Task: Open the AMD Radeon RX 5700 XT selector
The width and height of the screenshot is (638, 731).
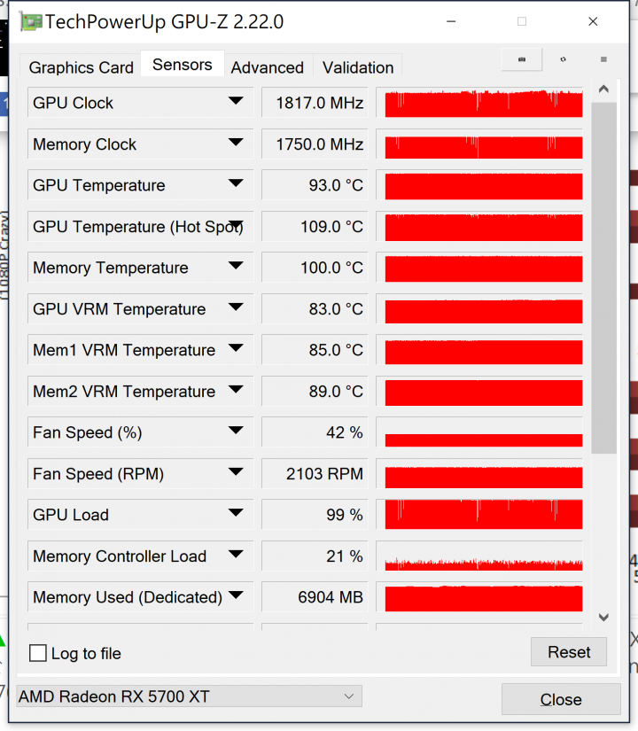Action: tap(189, 696)
